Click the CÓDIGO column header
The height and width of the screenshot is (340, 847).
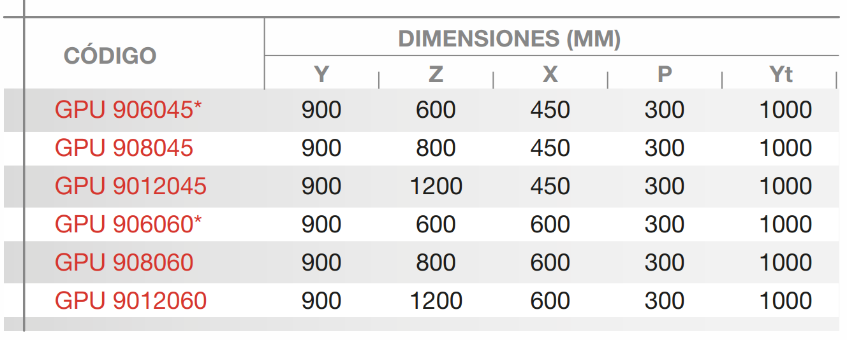110,56
